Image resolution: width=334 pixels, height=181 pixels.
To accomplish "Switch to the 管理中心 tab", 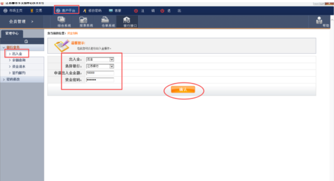I will (x=12, y=33).
